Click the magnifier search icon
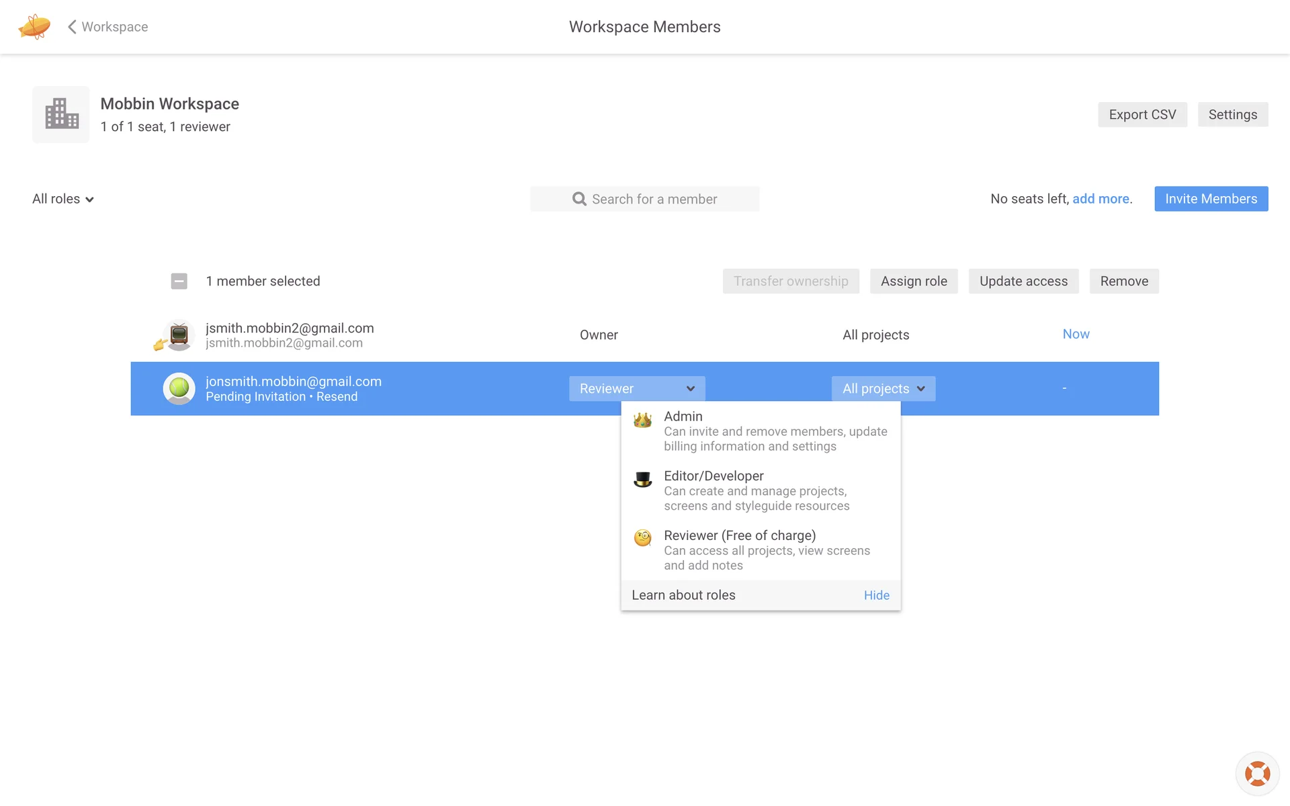 [579, 199]
